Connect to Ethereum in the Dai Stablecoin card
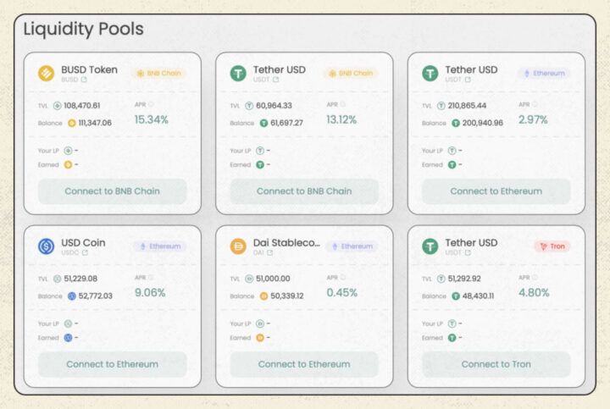The width and height of the screenshot is (610, 409). pyautogui.click(x=304, y=364)
